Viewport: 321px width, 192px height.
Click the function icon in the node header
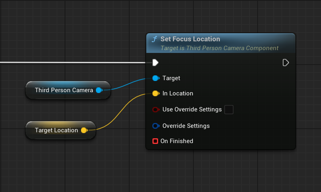pyautogui.click(x=154, y=39)
